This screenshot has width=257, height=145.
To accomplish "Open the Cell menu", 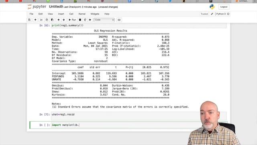I will pos(71,14).
